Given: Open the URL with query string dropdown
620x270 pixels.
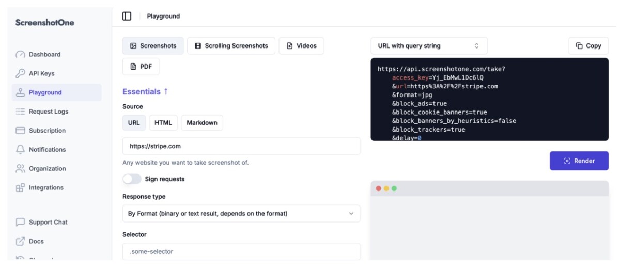Looking at the screenshot, I should 428,46.
